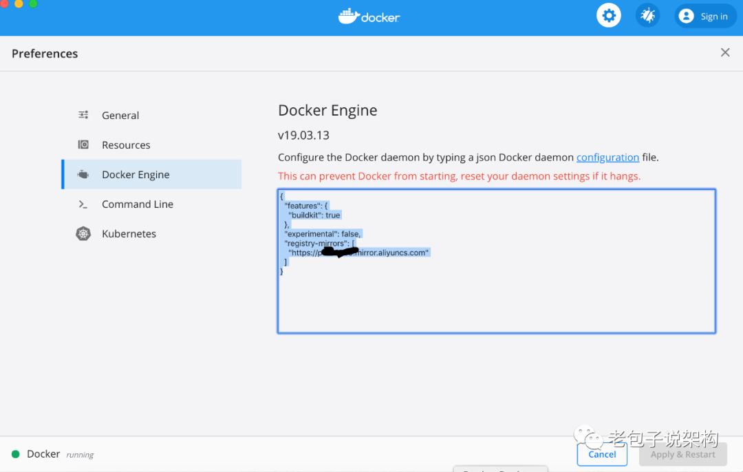Close the Preferences panel
The image size is (743, 472).
pyautogui.click(x=725, y=52)
